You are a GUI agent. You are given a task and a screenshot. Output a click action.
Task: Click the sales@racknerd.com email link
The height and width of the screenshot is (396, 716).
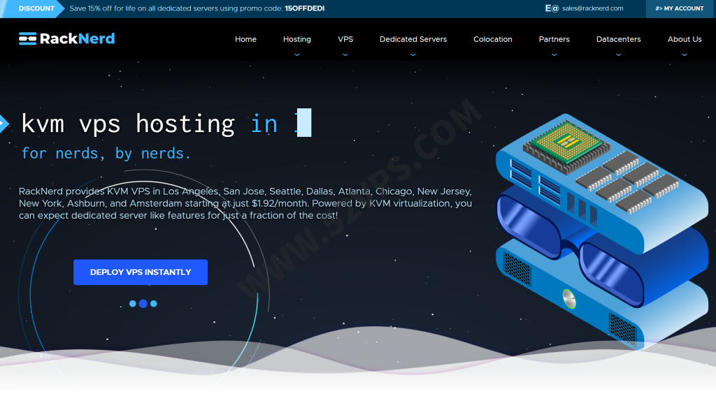coord(592,8)
